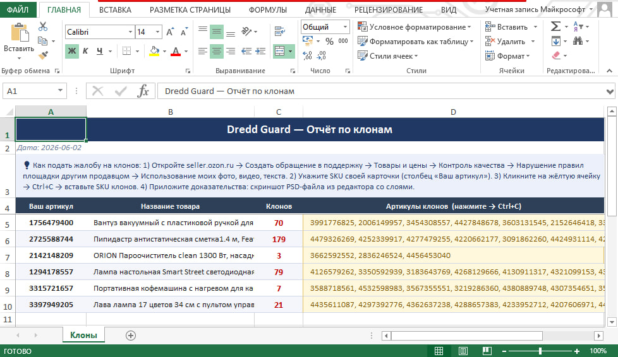
Task: Toggle Bold formatting (Ж)
Action: point(72,51)
